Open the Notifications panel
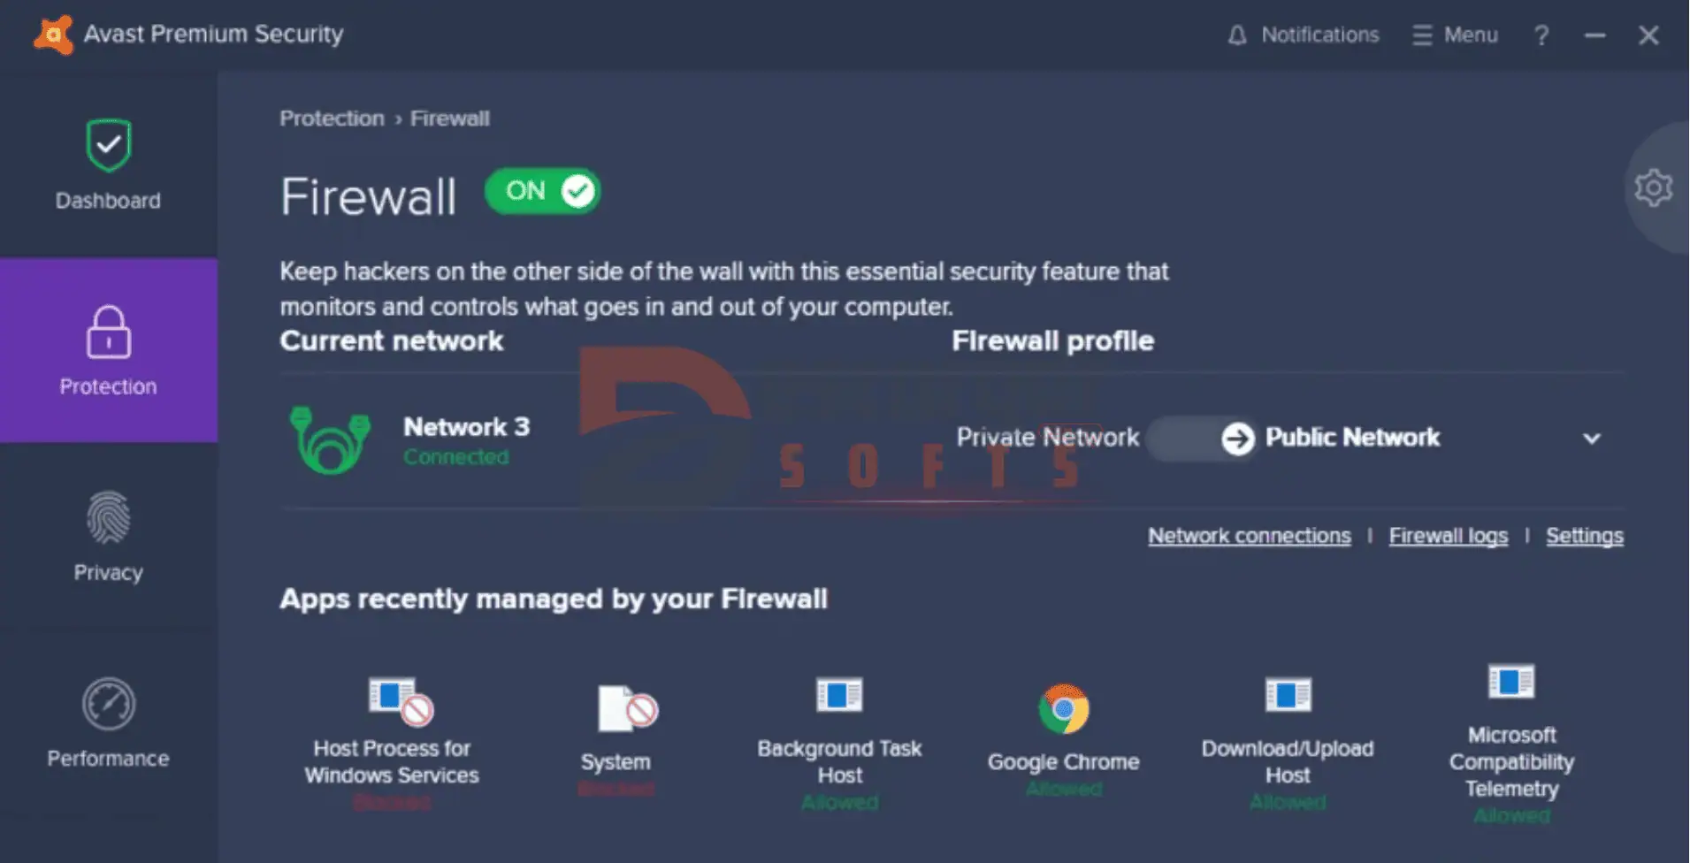 [x=1304, y=35]
